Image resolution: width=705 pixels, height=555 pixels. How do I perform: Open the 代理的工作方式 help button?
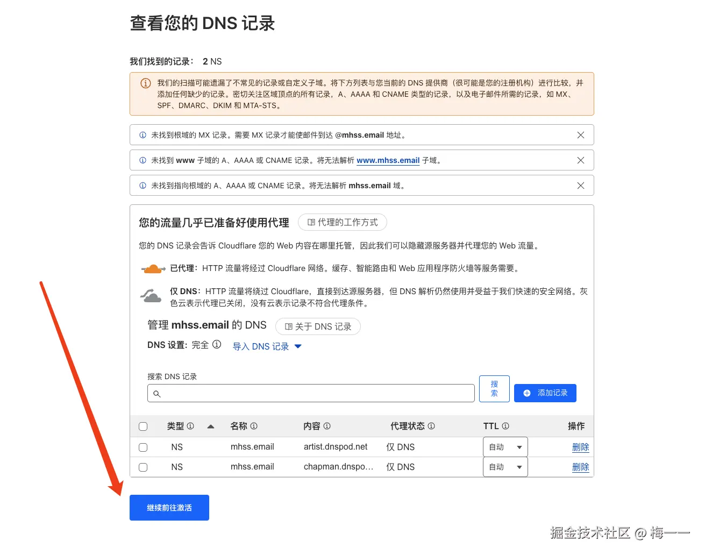(343, 222)
